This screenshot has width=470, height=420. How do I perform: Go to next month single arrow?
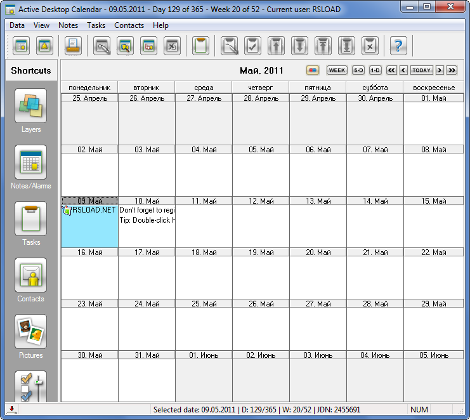click(x=440, y=70)
